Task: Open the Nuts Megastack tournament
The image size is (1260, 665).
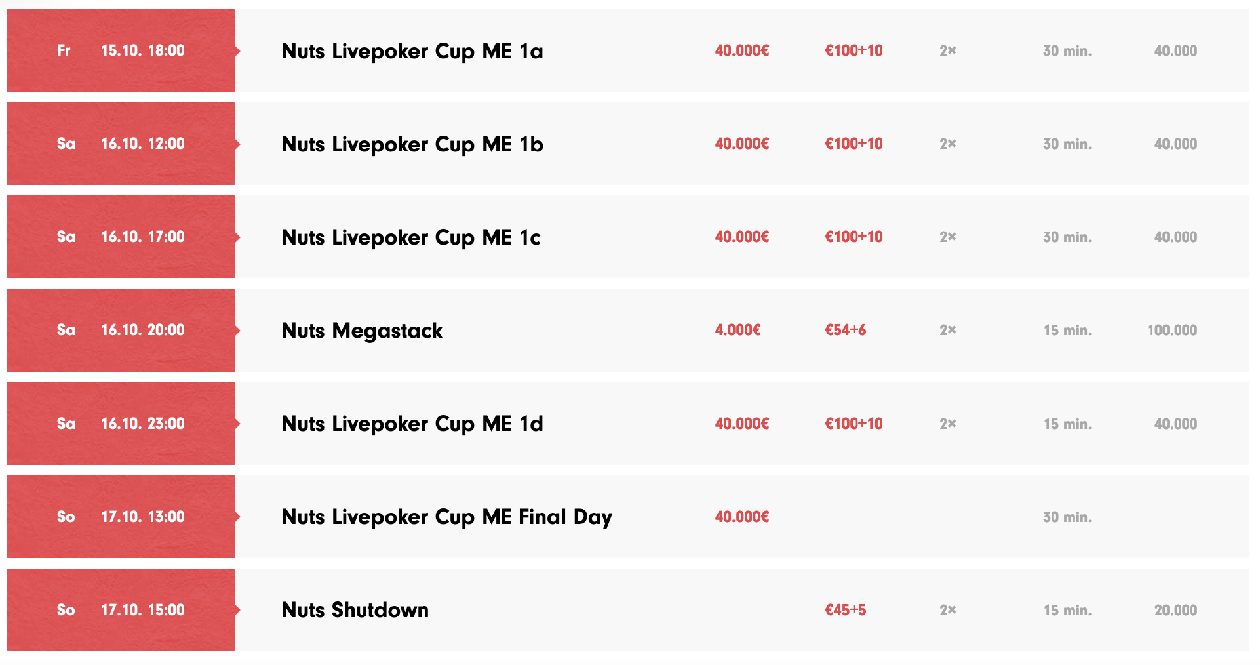Action: coord(361,331)
